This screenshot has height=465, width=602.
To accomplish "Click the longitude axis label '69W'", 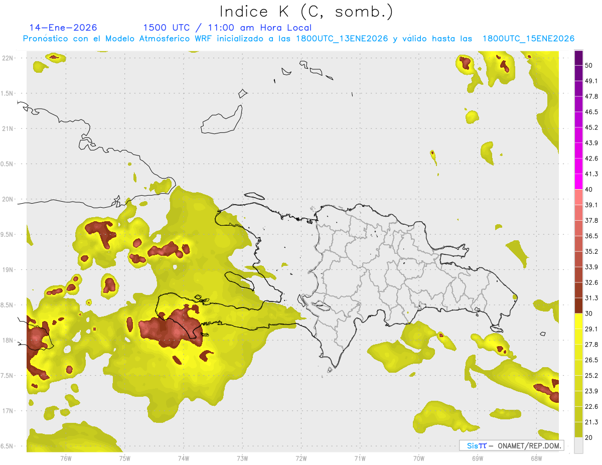I will [478, 458].
